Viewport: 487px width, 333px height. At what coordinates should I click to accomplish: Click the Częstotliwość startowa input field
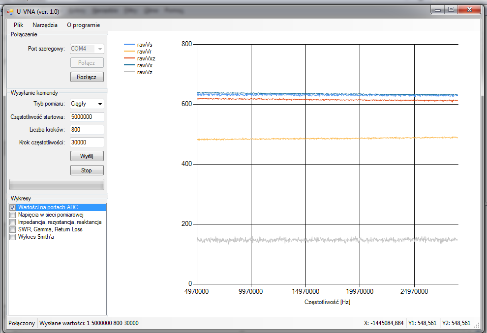87,117
